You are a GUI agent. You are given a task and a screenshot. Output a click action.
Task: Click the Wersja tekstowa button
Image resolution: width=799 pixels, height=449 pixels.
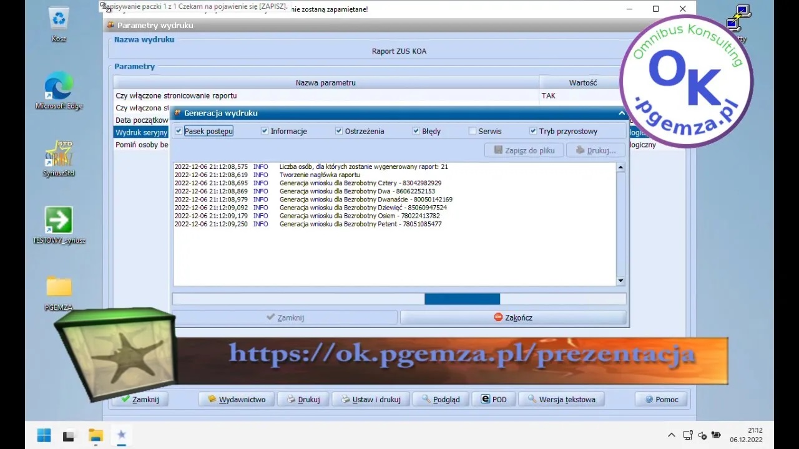561,400
